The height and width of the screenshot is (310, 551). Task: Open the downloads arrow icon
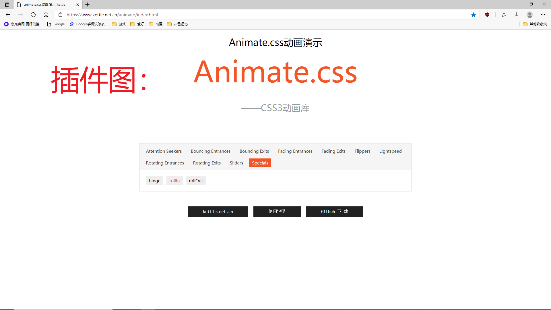(517, 15)
